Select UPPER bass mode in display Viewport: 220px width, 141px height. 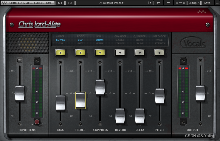tap(60, 36)
